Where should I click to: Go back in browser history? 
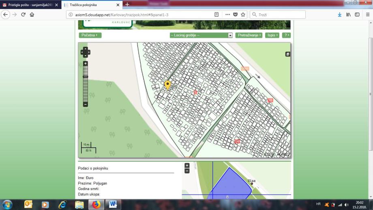click(x=5, y=15)
